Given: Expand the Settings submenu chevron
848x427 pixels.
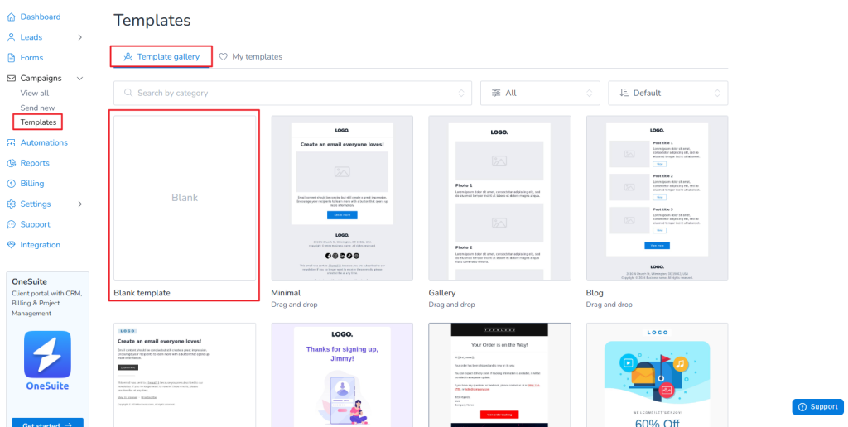Looking at the screenshot, I should [x=80, y=204].
